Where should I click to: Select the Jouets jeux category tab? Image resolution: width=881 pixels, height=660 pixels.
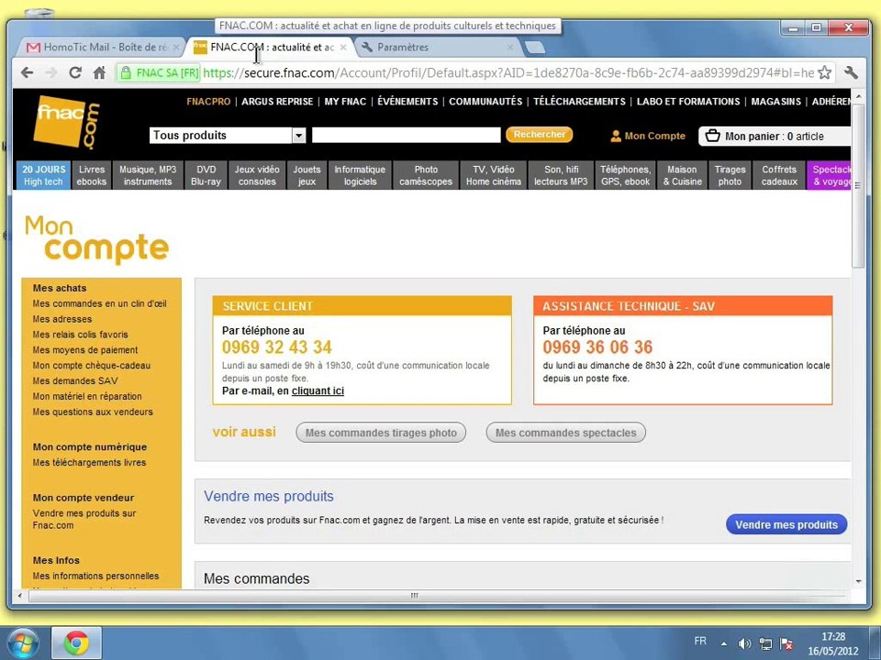click(x=307, y=175)
